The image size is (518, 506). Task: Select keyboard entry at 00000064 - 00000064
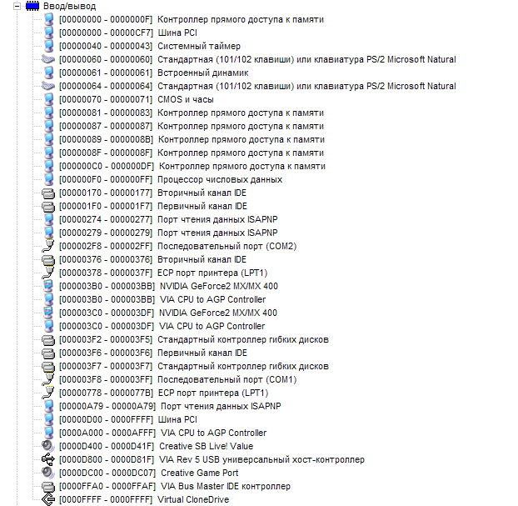(x=257, y=87)
